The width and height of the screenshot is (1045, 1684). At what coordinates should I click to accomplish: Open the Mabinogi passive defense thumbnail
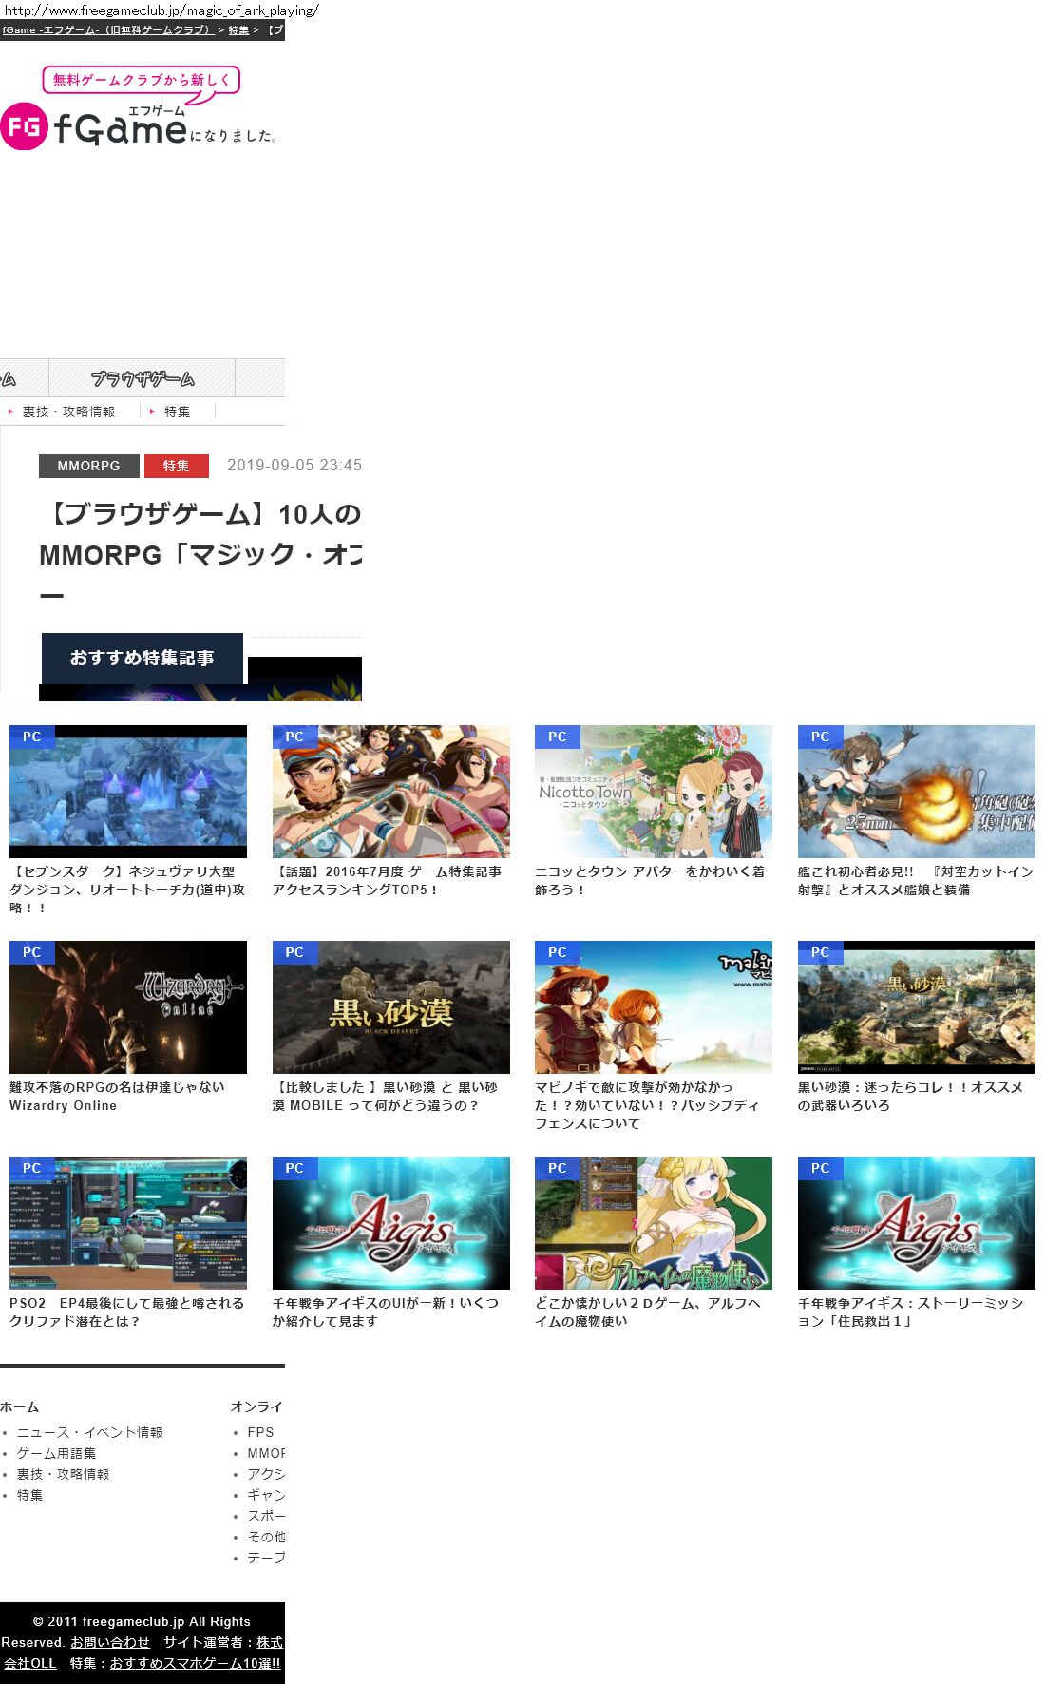pyautogui.click(x=653, y=1007)
